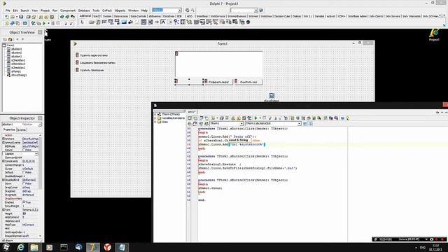
Task: Open the command prompt taskbar icon
Action: pyautogui.click(x=64, y=247)
